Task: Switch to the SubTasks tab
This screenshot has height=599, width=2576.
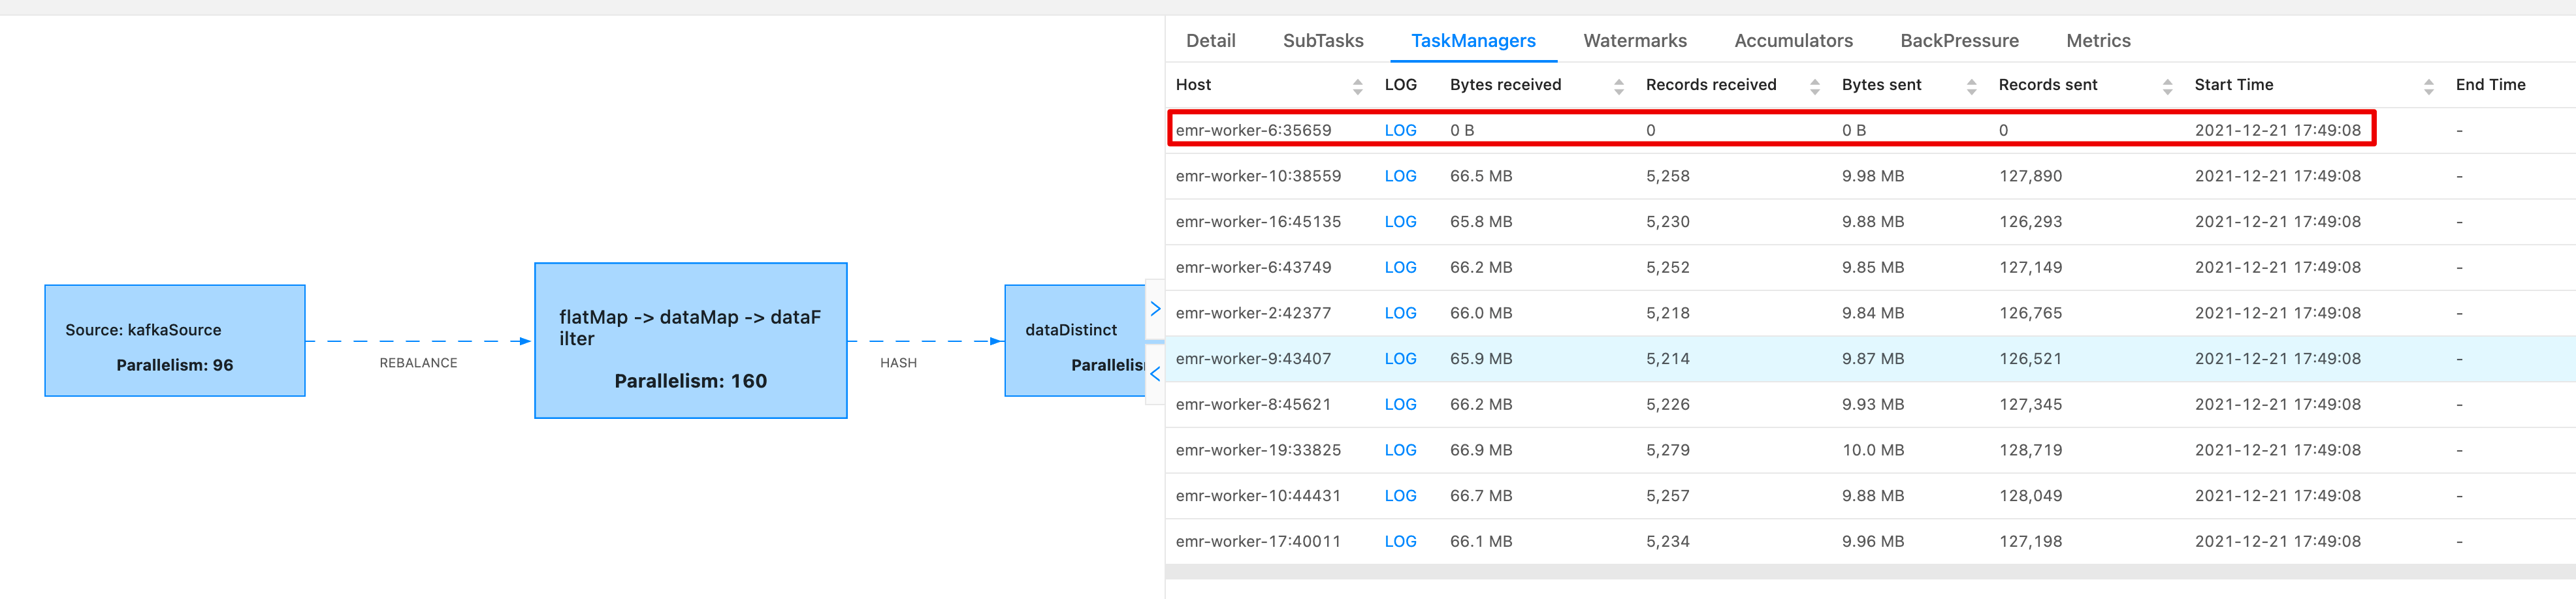Action: (x=1323, y=40)
